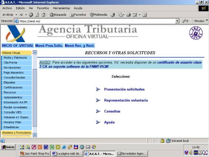Image resolution: width=209 pixels, height=157 pixels.
Task: Open the Atrás history dropdown arrow
Action: 16,15
